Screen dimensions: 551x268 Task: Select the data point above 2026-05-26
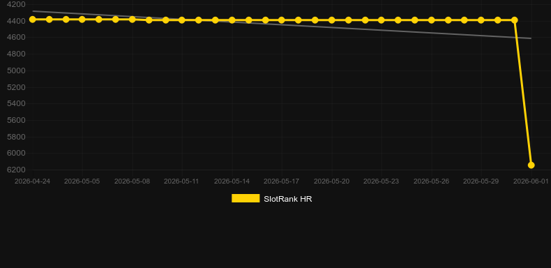click(x=431, y=20)
